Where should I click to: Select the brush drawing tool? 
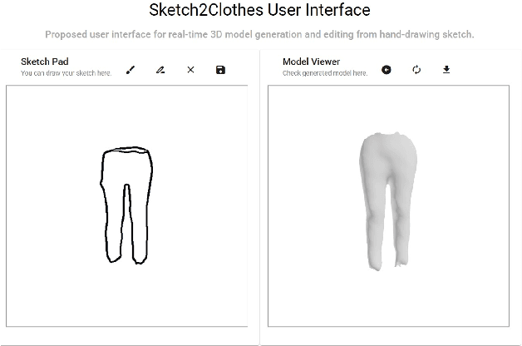[x=130, y=70]
